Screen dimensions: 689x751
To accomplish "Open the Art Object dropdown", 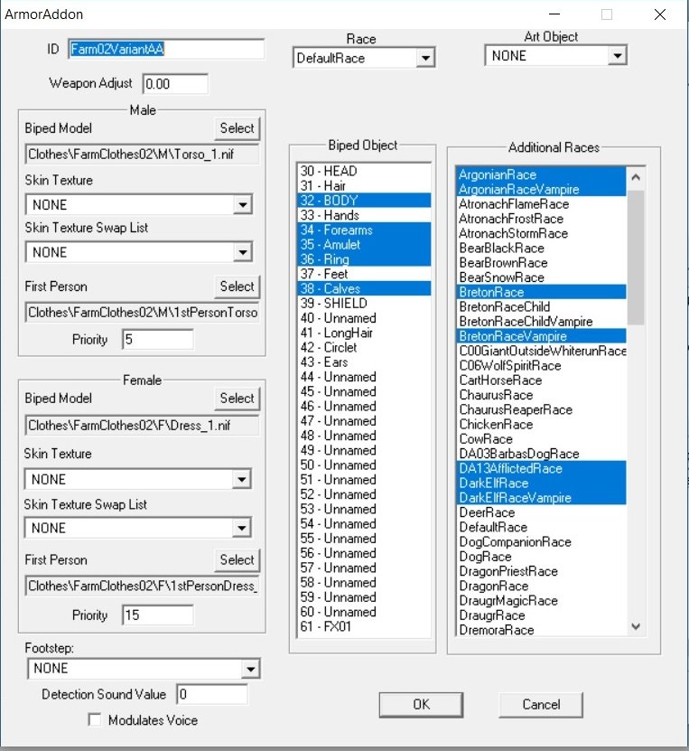I will [x=555, y=56].
